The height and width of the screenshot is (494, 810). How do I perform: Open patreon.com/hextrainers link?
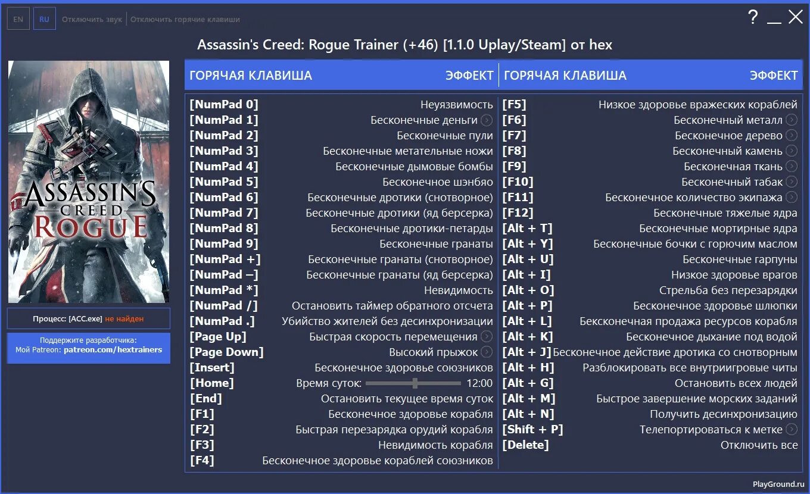pyautogui.click(x=113, y=350)
